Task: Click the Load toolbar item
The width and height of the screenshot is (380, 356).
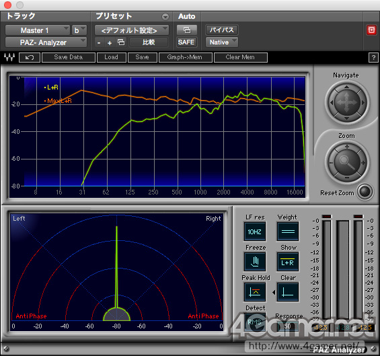Action: [111, 57]
